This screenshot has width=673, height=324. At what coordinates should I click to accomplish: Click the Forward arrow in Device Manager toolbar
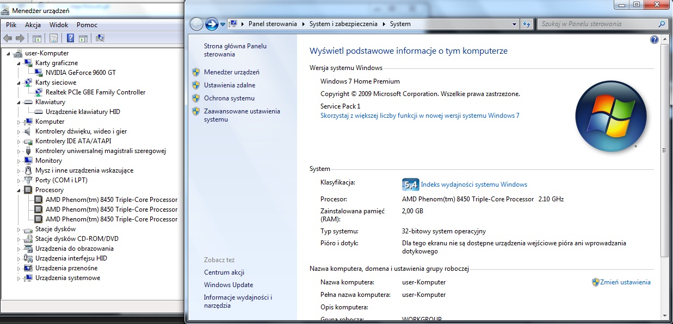[x=20, y=38]
